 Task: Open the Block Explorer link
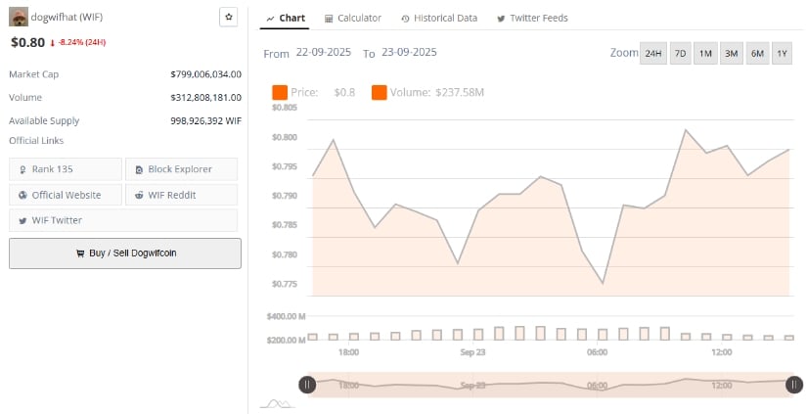[x=181, y=169]
